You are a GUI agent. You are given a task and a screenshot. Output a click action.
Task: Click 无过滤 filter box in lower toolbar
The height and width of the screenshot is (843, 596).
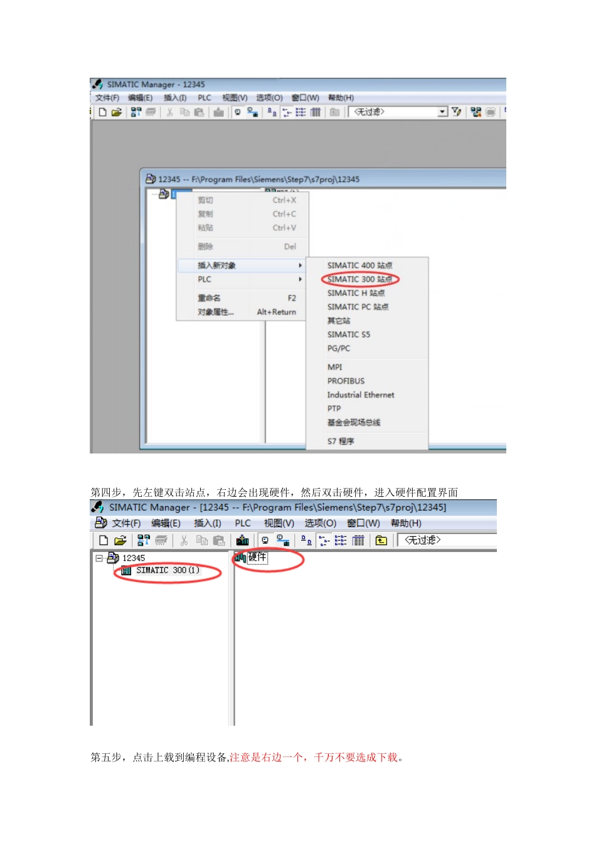pyautogui.click(x=447, y=540)
